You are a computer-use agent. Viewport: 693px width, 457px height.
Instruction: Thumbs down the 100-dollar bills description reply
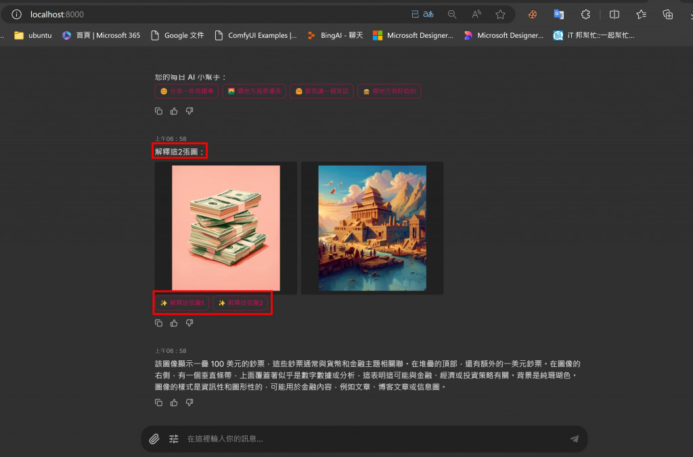pos(189,403)
